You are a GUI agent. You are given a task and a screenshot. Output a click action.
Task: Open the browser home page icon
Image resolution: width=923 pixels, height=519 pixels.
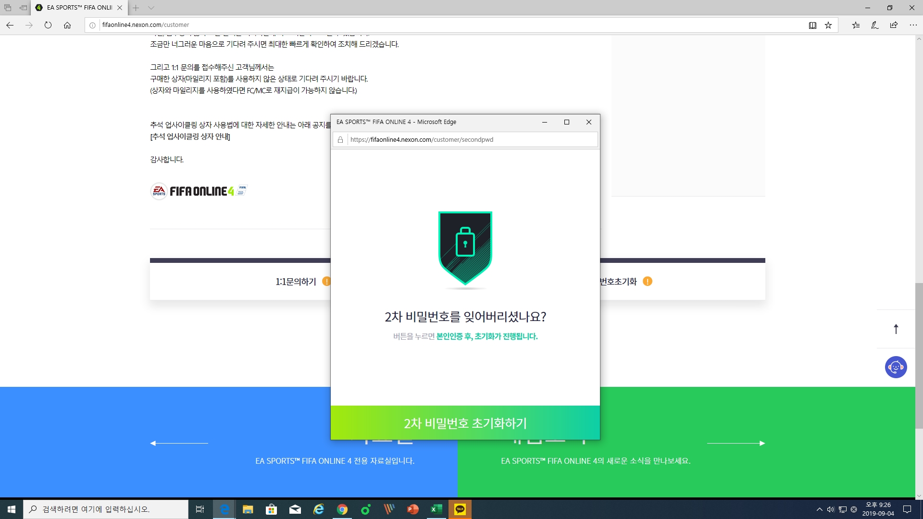pos(67,25)
